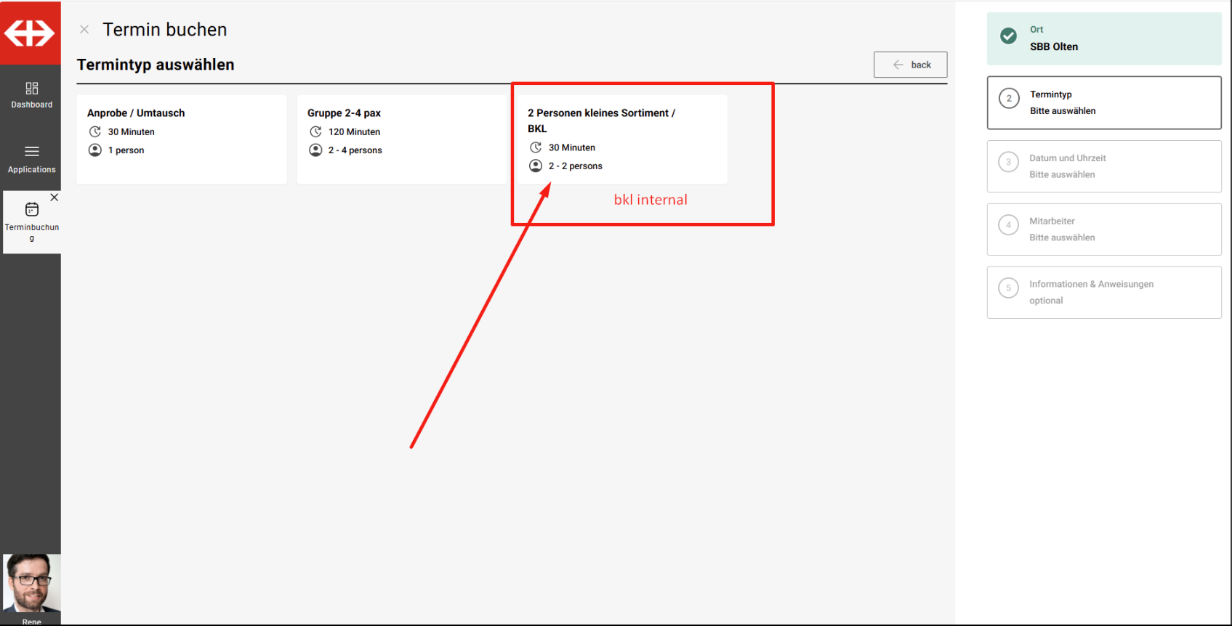
Task: Click Rene's user profile photo
Action: (x=31, y=584)
